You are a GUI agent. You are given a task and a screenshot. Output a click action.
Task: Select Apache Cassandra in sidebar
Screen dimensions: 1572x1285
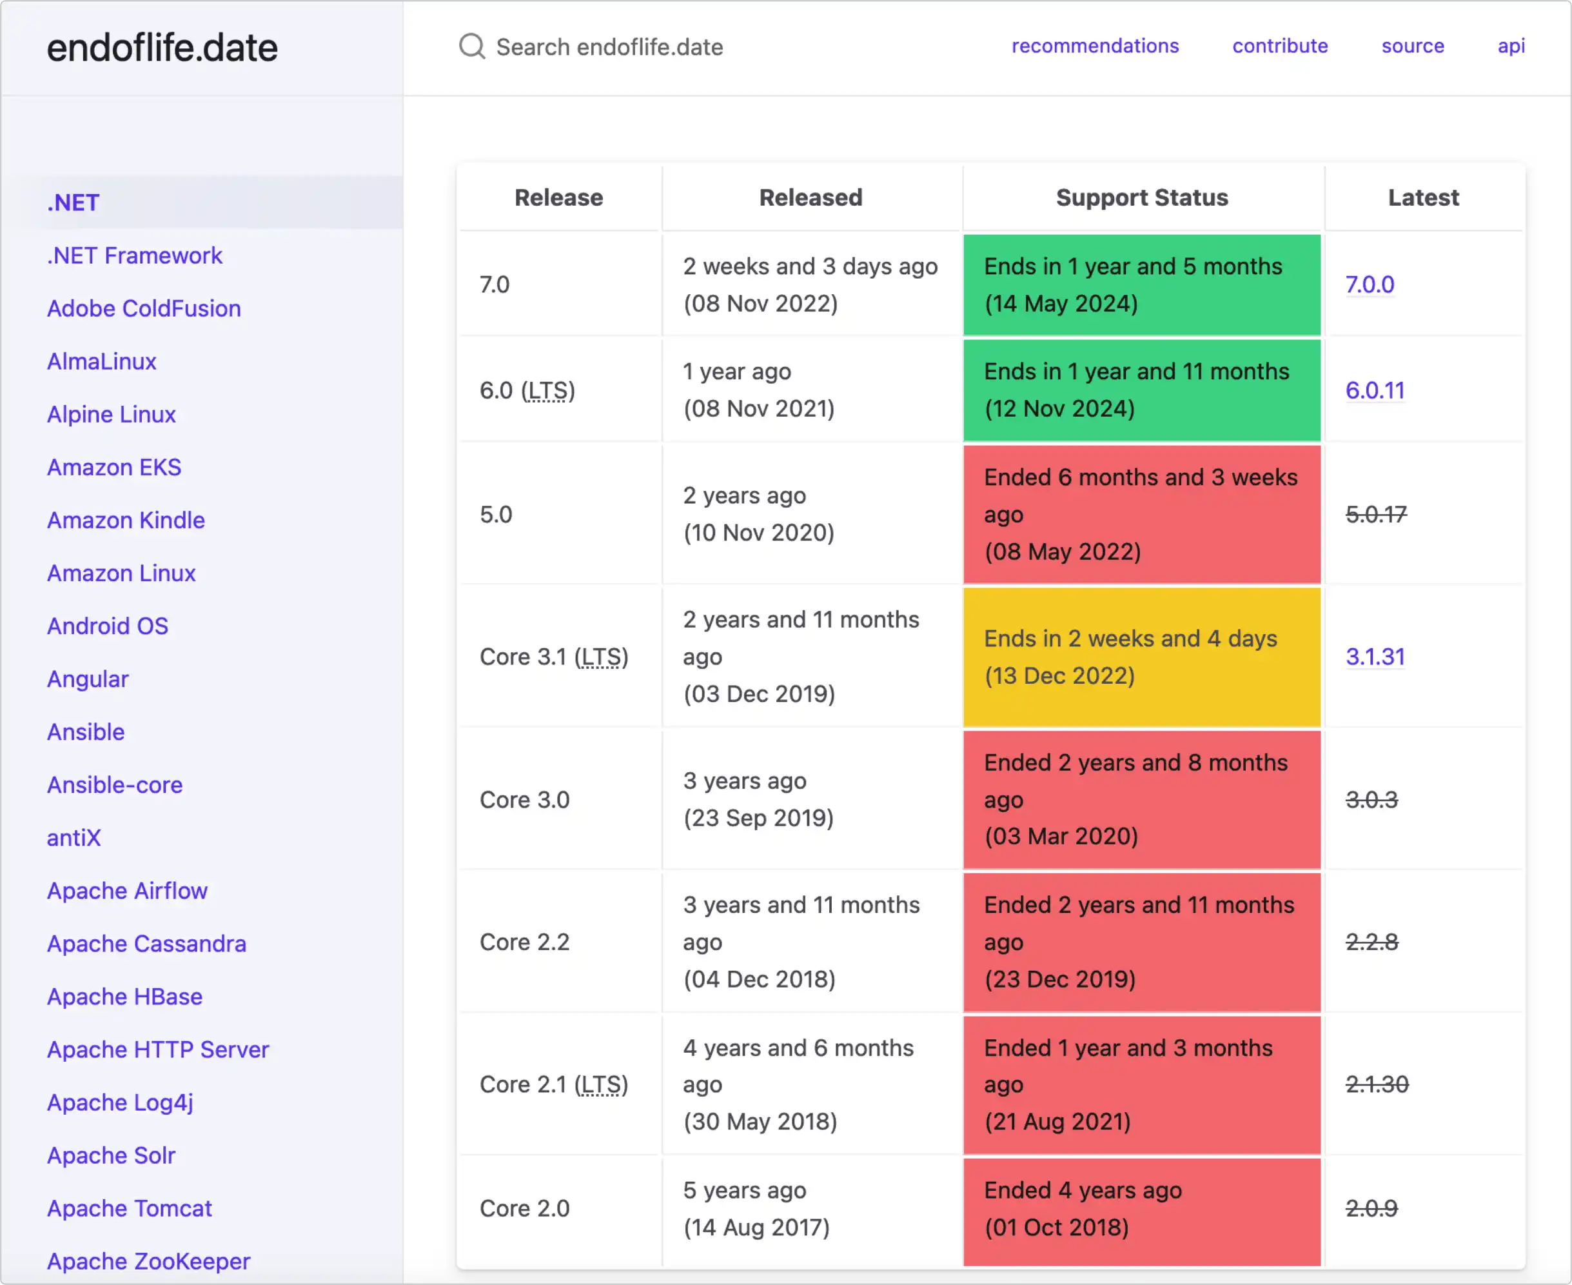point(146,943)
